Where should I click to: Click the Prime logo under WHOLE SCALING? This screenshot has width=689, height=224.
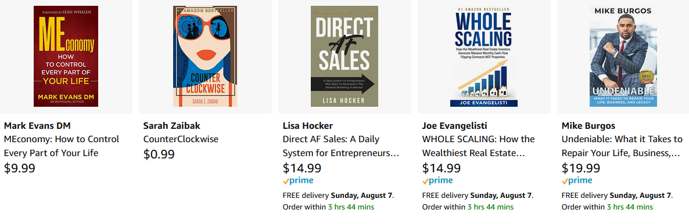point(437,180)
